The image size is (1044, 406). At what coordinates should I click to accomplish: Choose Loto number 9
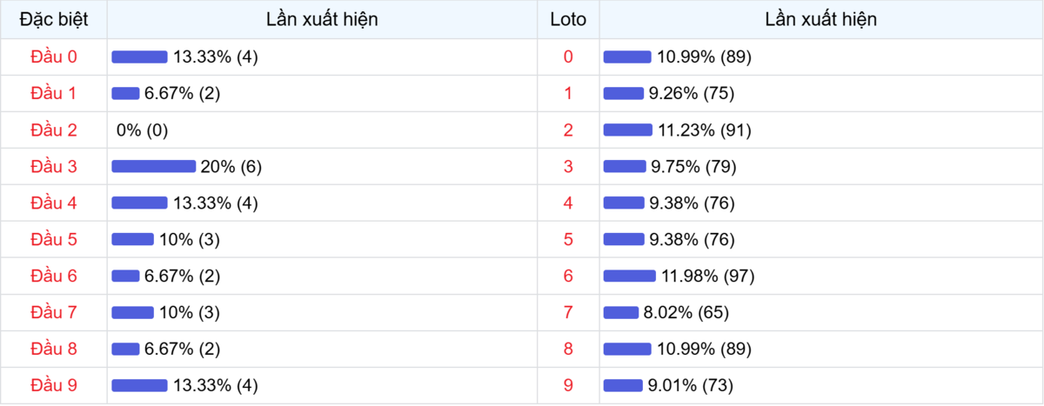(568, 385)
